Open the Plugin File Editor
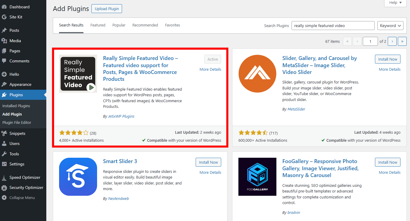Screen dimensions: 410x221 click(x=18, y=122)
